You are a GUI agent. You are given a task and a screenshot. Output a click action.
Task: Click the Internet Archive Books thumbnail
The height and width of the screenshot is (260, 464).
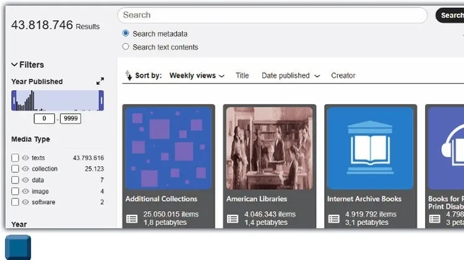coord(370,148)
